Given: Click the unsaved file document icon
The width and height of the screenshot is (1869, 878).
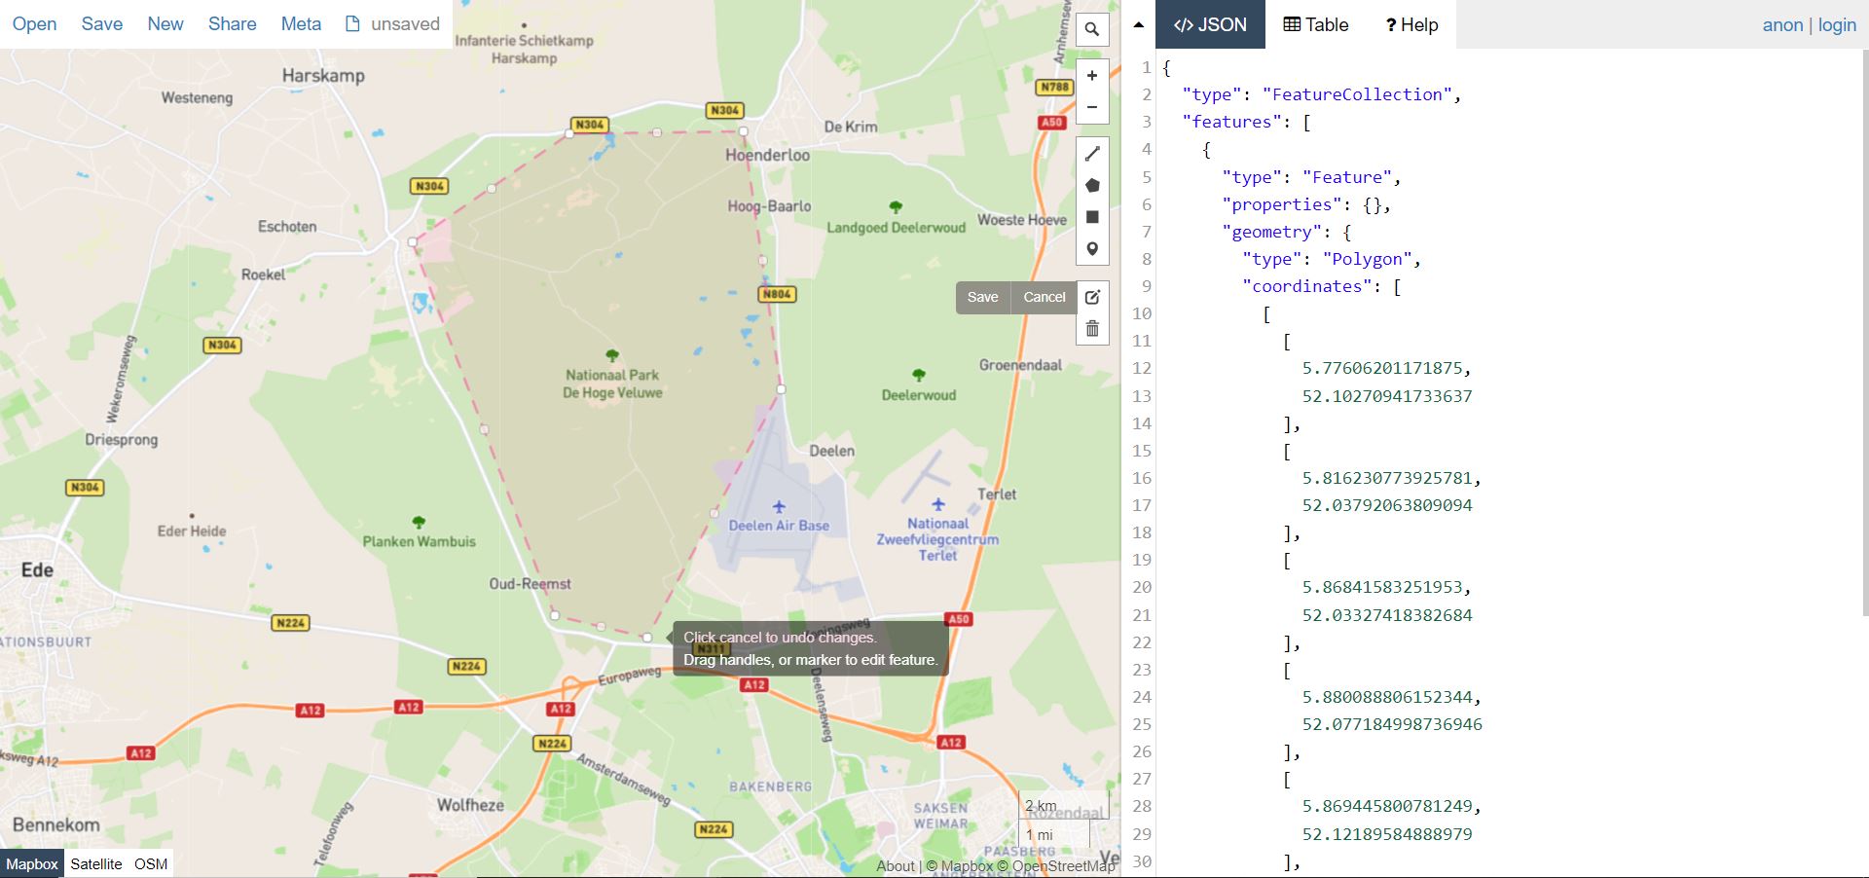Looking at the screenshot, I should [x=352, y=23].
